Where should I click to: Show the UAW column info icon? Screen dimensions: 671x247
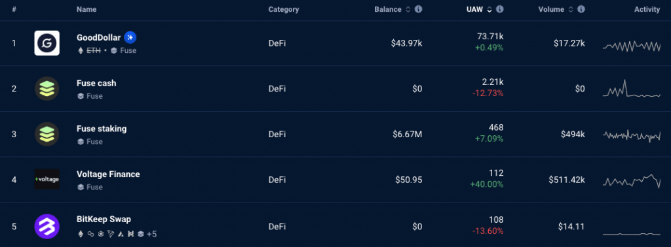(x=499, y=9)
